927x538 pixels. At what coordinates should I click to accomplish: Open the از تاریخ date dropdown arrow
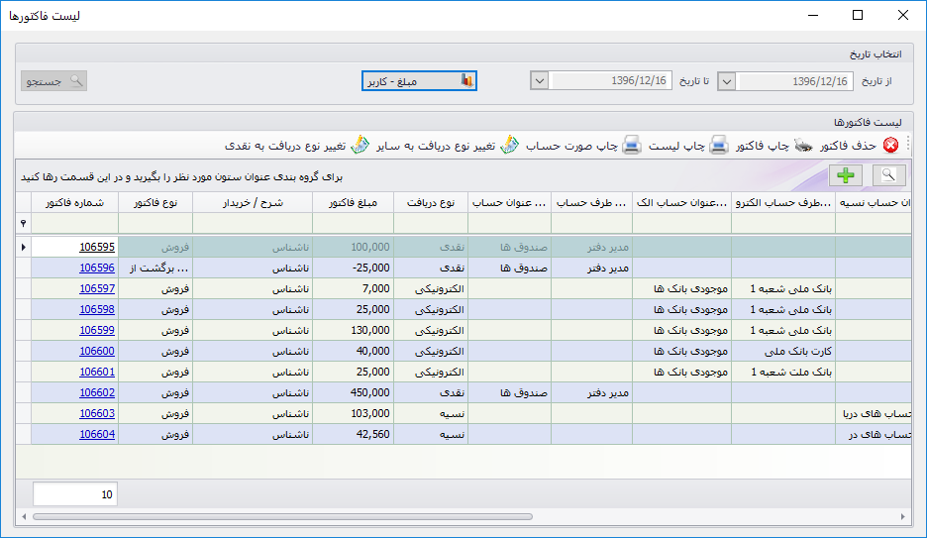(727, 81)
